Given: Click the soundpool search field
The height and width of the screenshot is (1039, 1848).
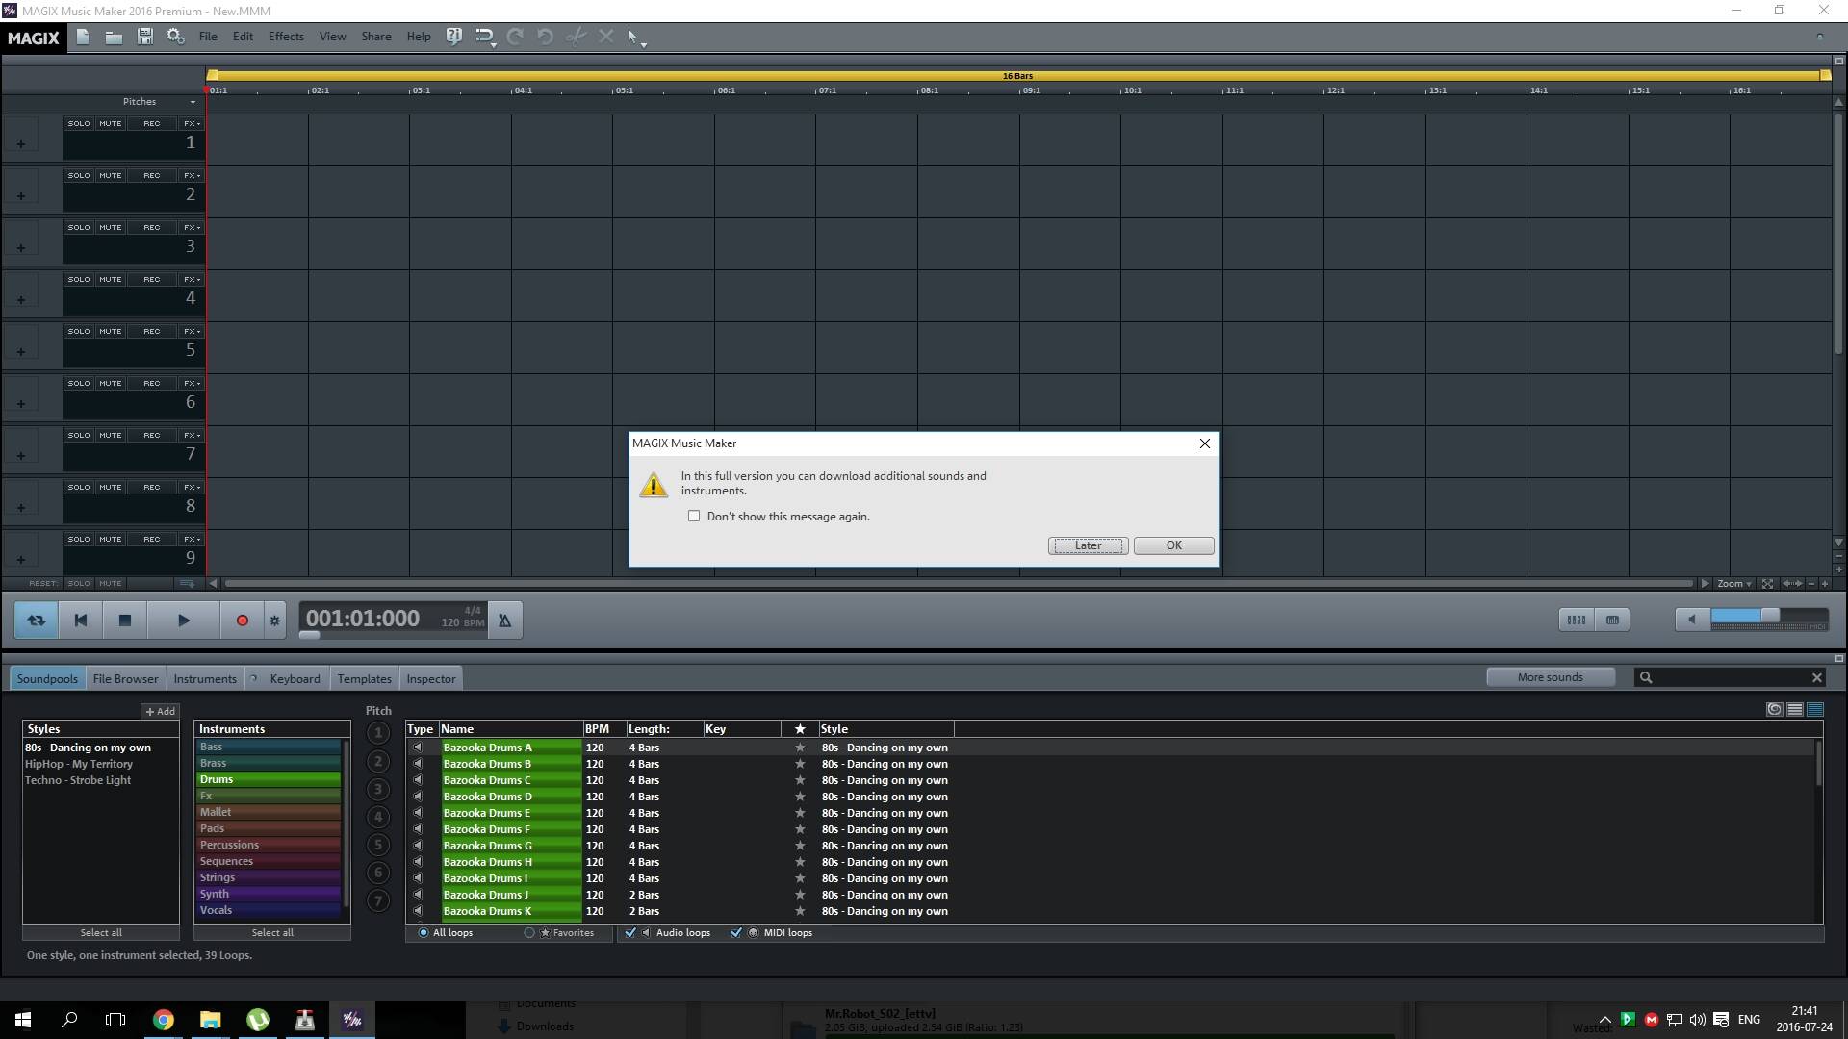Looking at the screenshot, I should 1729,678.
